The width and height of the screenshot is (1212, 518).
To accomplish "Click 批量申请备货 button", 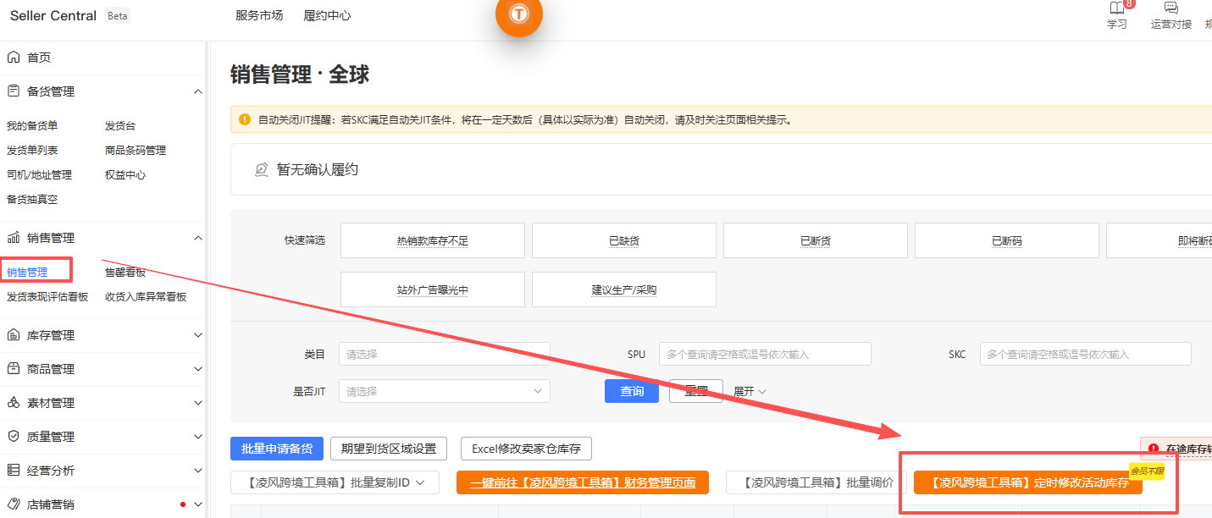I will pos(277,449).
